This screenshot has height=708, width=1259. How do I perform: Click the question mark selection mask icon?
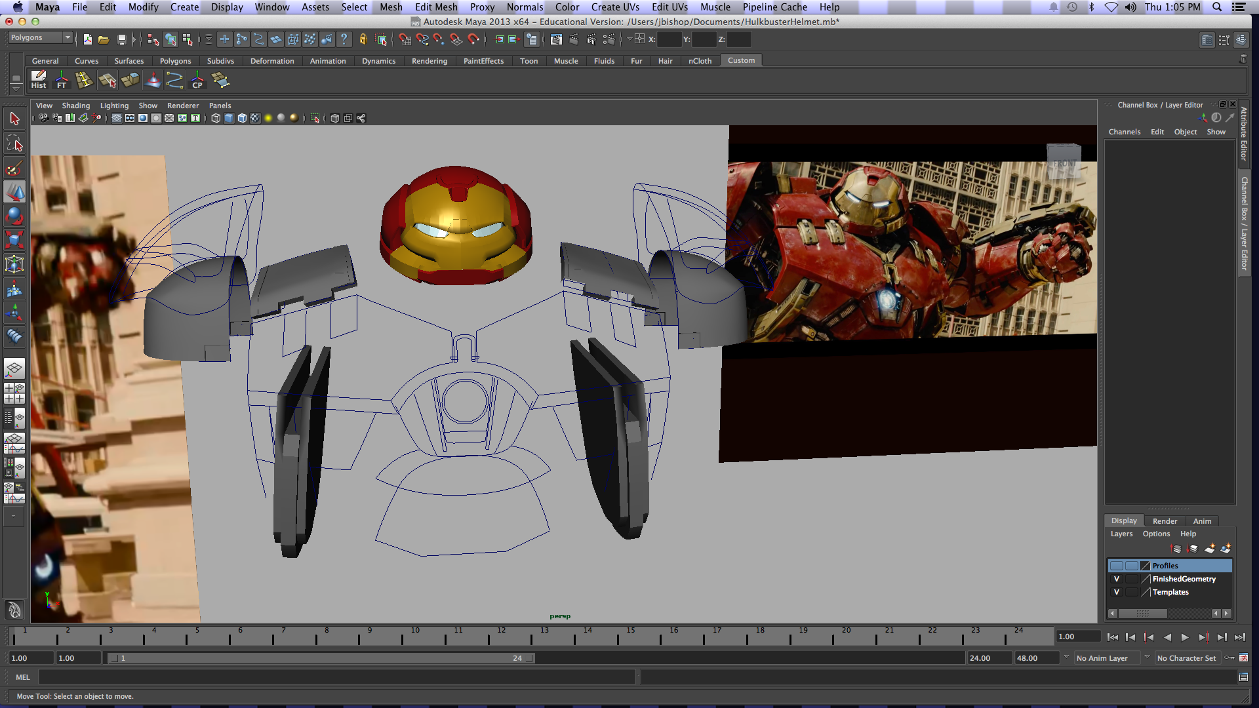click(344, 39)
